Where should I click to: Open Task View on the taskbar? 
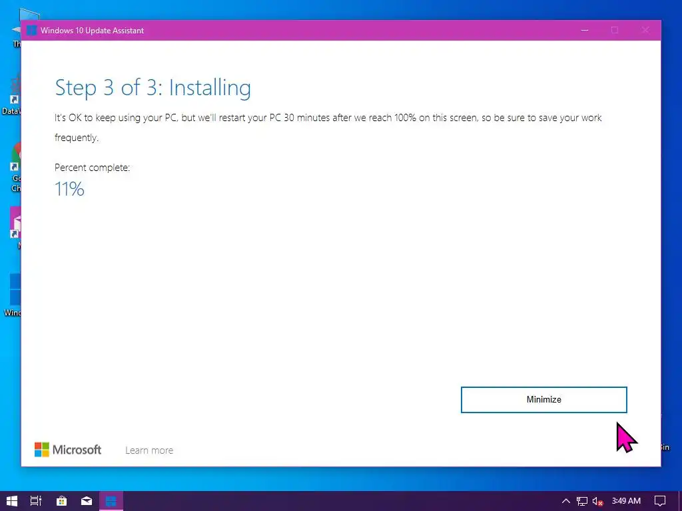click(36, 501)
